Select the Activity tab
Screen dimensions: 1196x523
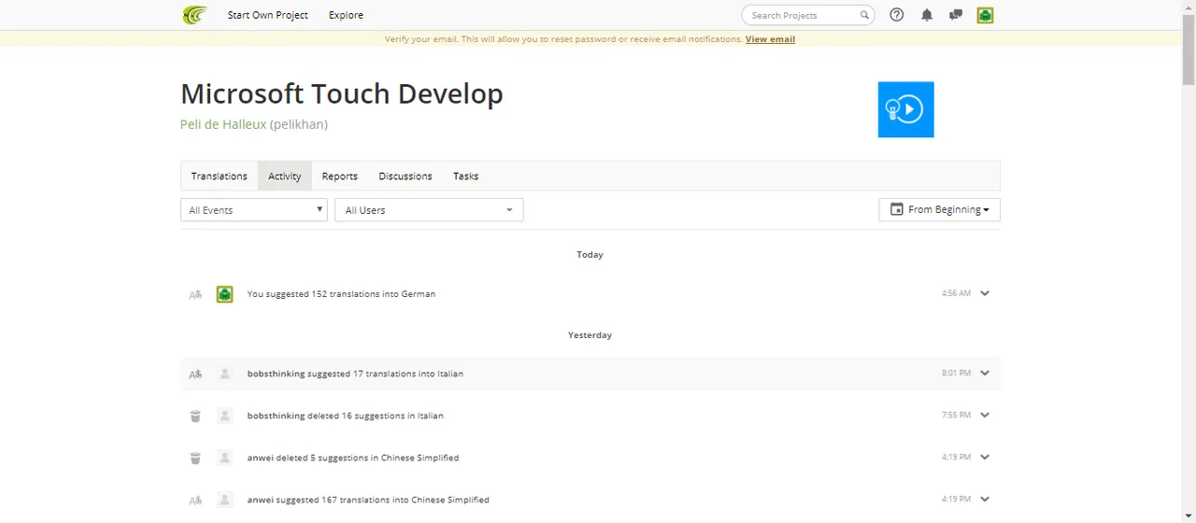click(285, 176)
